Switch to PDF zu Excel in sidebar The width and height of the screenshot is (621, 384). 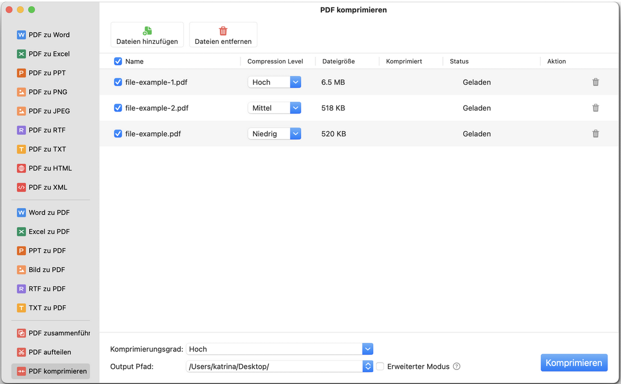tap(49, 54)
